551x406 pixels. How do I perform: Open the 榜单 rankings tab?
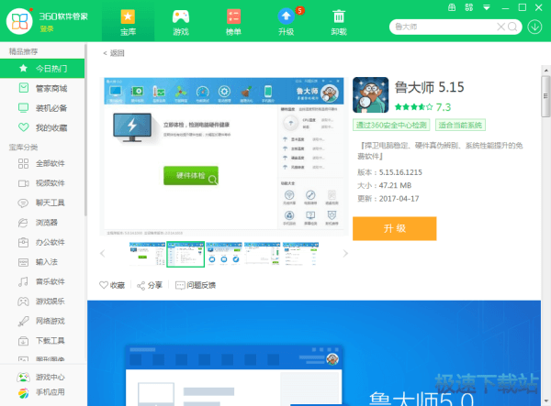click(x=233, y=22)
